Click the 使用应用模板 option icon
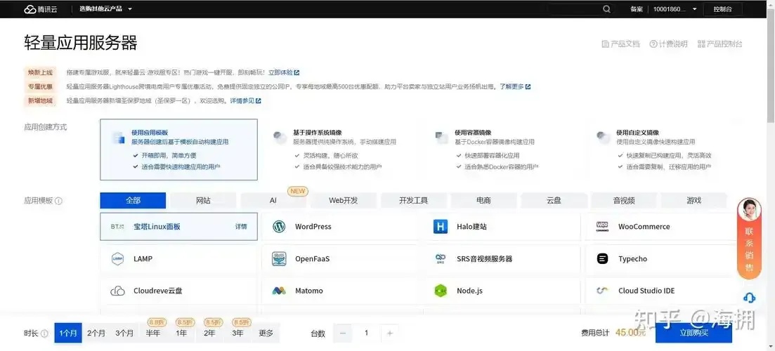775x351 pixels. coord(118,138)
